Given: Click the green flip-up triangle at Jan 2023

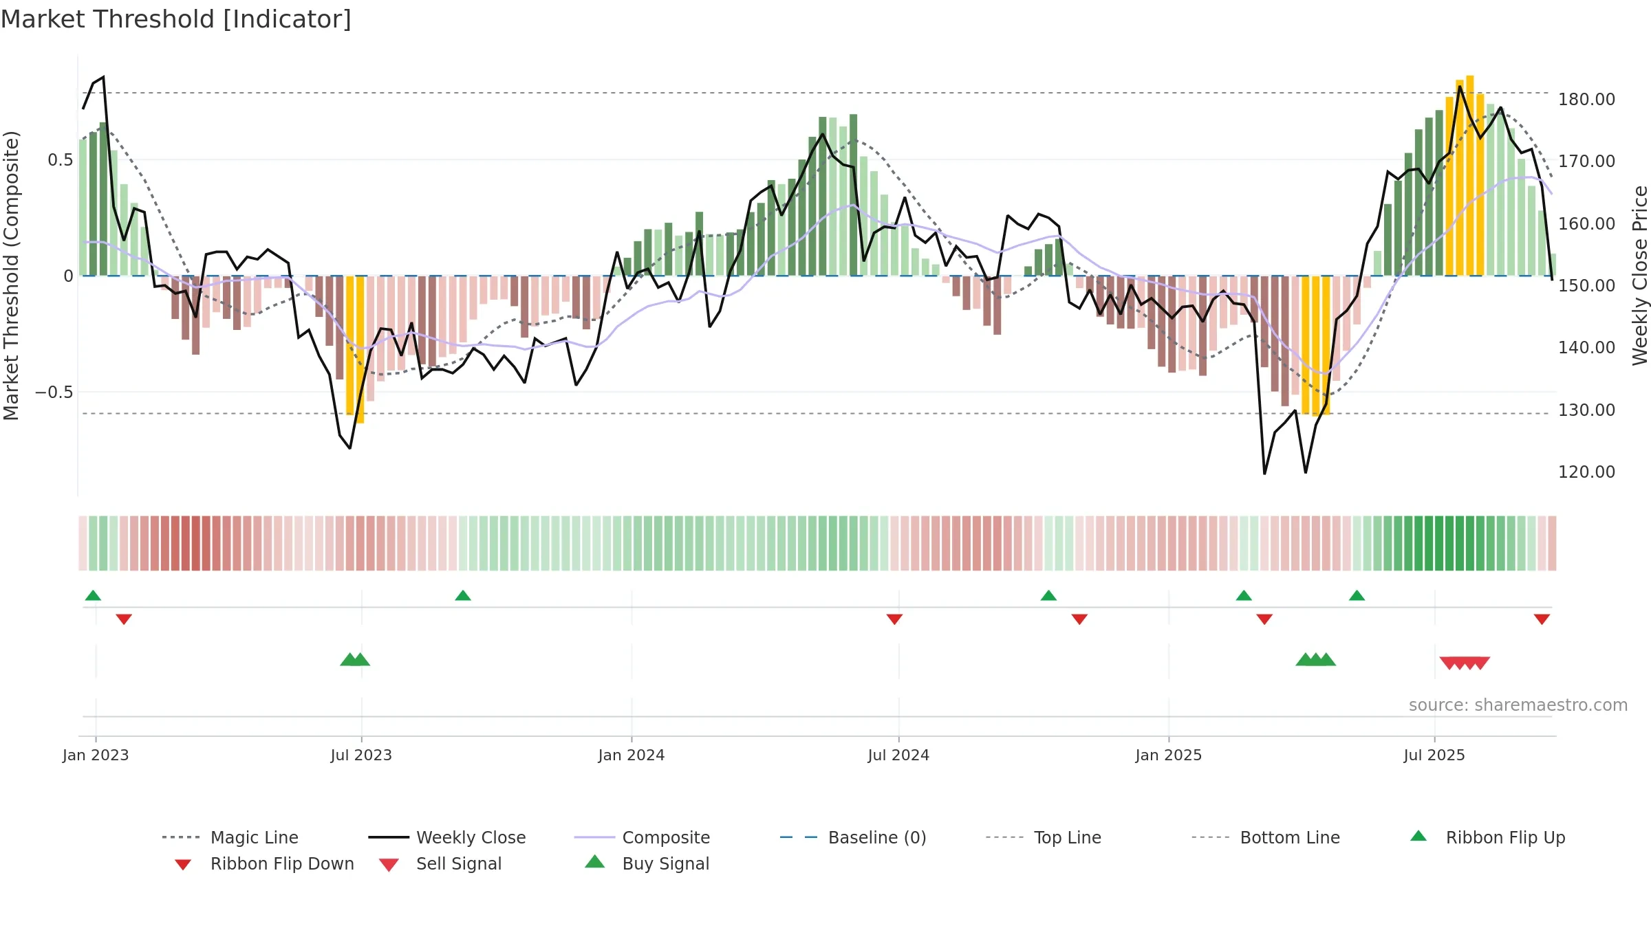Looking at the screenshot, I should pos(93,595).
